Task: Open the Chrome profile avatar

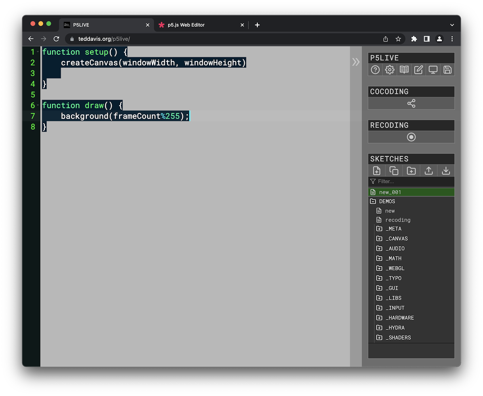Action: point(439,39)
